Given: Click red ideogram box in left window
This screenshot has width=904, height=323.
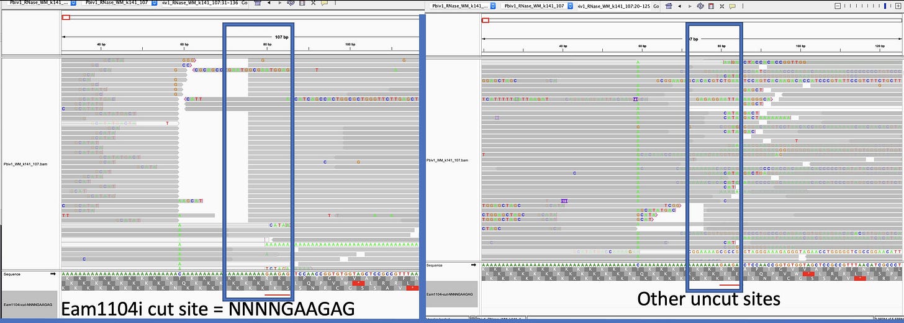Looking at the screenshot, I should click(x=66, y=17).
